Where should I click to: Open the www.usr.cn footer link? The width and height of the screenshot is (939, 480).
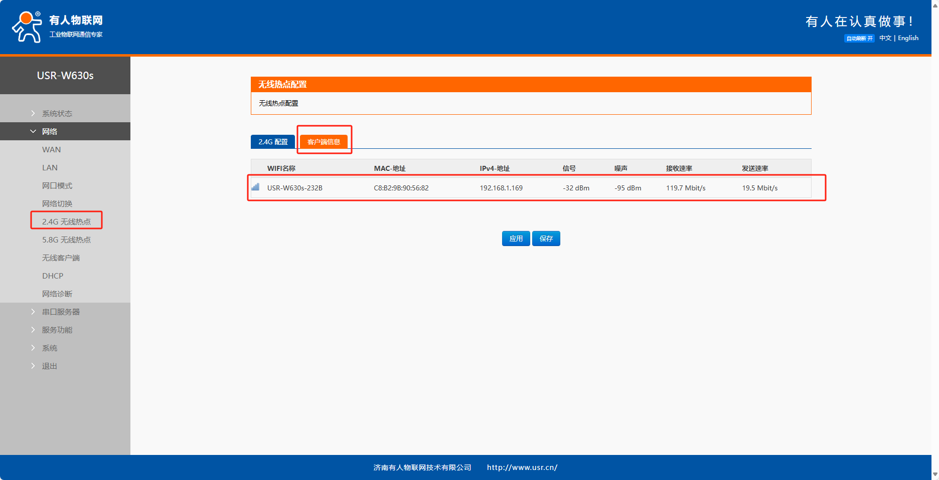[x=522, y=467]
